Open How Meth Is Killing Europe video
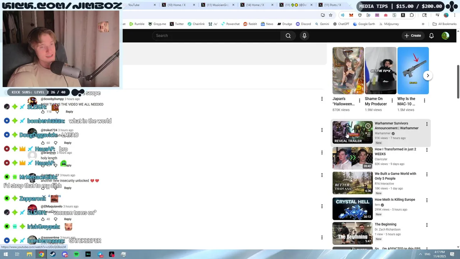Image resolution: width=460 pixels, height=259 pixels. pos(353,209)
